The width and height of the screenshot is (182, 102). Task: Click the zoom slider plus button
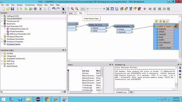pos(104,9)
